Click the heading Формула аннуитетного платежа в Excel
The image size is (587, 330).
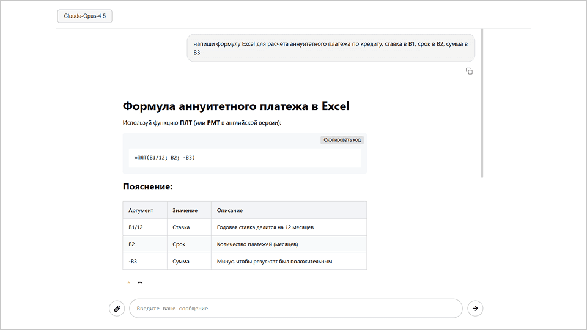pos(236,106)
